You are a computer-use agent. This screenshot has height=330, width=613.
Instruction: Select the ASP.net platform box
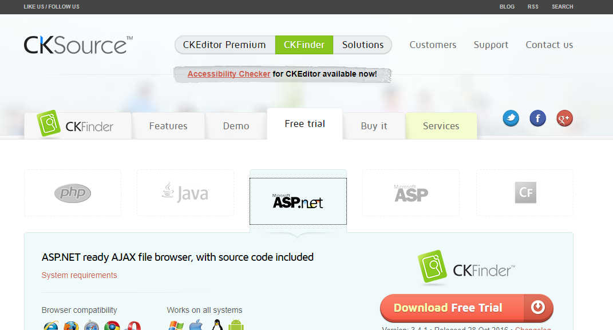click(298, 201)
